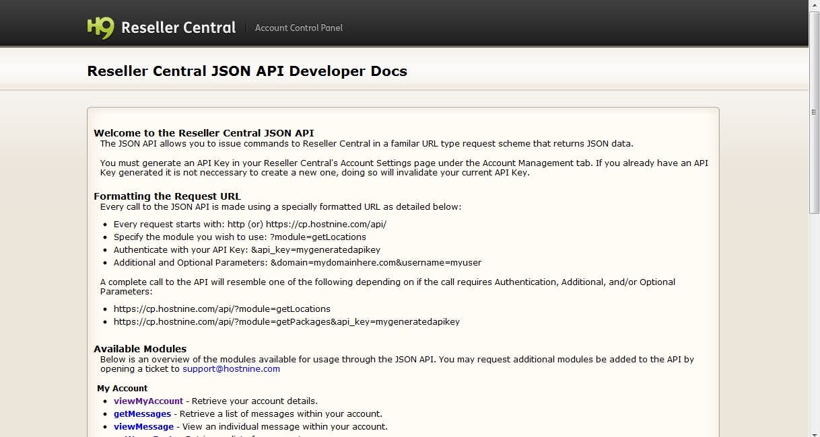Open the Account Control Panel header link

pyautogui.click(x=298, y=28)
